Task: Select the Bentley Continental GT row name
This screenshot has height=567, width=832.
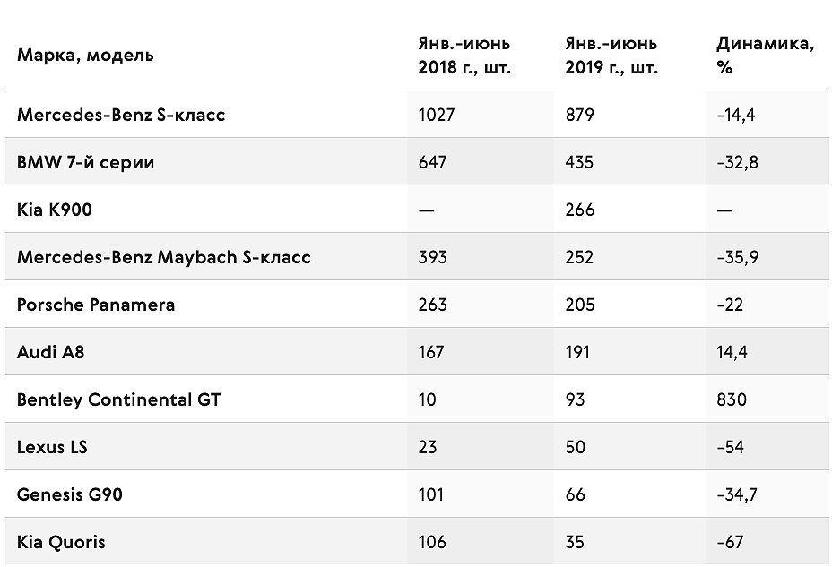Action: (x=119, y=399)
